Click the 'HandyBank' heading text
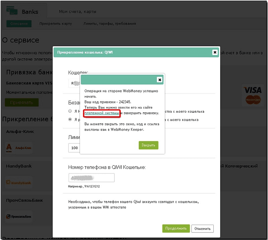The width and height of the screenshot is (268, 240). click(19, 166)
